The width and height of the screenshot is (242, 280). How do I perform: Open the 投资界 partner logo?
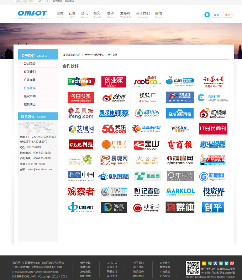point(213,192)
